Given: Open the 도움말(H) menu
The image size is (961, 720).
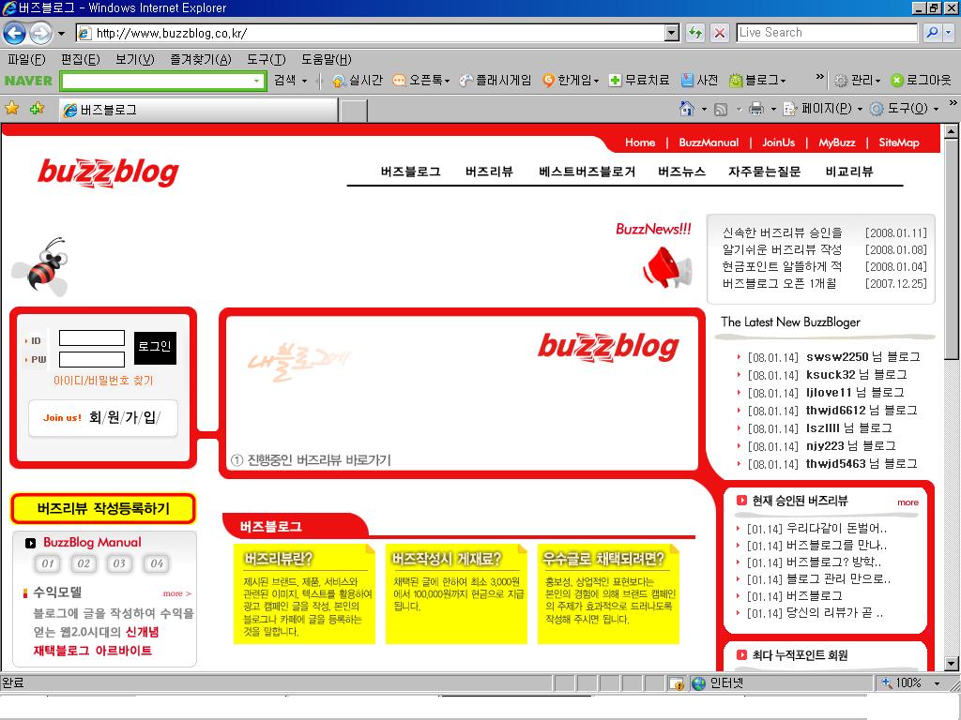Looking at the screenshot, I should click(x=326, y=59).
